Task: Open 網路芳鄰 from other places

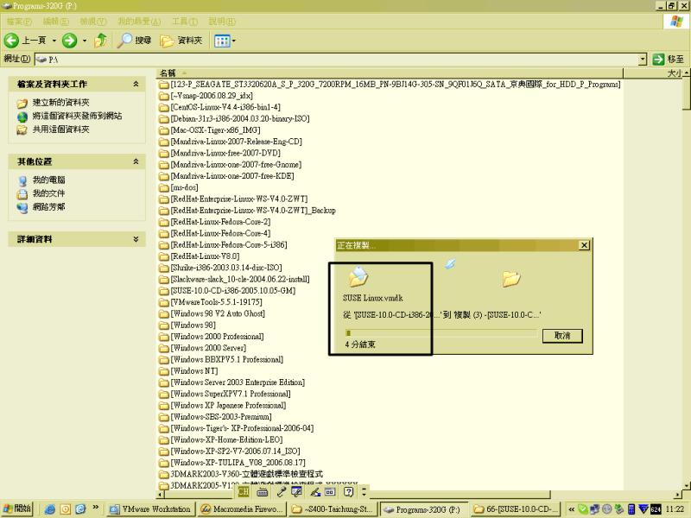Action: pyautogui.click(x=48, y=206)
